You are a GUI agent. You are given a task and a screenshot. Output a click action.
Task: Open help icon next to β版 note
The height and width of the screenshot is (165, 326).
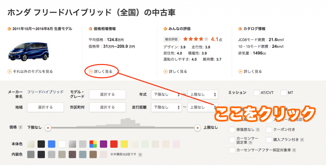(x=140, y=154)
